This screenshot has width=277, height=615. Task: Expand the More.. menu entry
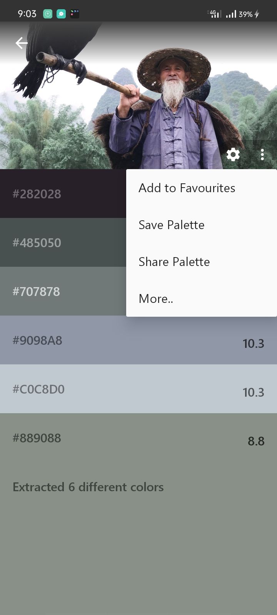click(x=156, y=299)
